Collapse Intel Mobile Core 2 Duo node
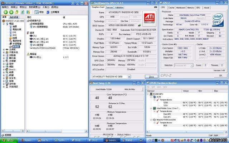Screen dimensions: 229x143 pos(151,108)
